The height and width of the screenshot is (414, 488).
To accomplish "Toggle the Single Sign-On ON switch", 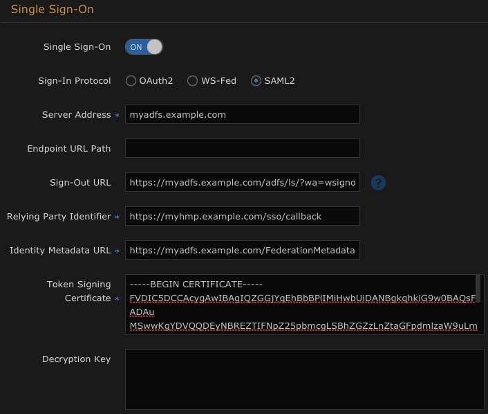I will pyautogui.click(x=144, y=47).
